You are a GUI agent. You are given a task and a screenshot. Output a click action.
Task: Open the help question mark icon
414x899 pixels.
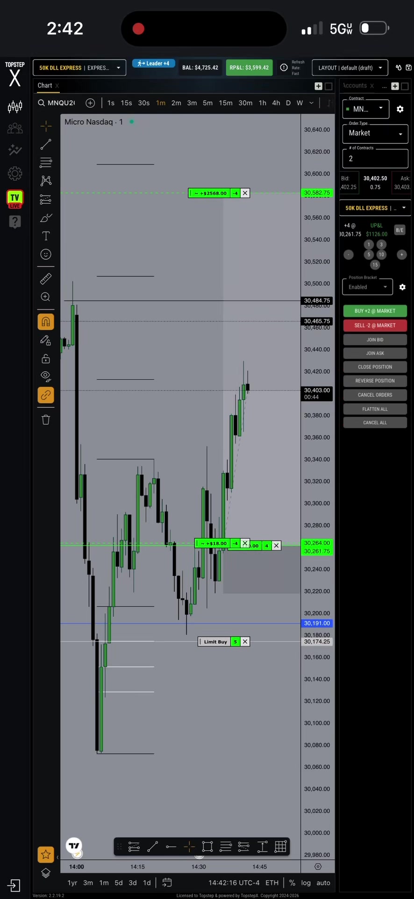point(15,221)
